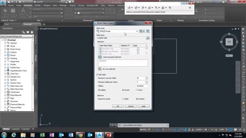Screen dimensions: 246x138
Task: Click the TOP face of the ViewCube
Action: click(x=229, y=42)
